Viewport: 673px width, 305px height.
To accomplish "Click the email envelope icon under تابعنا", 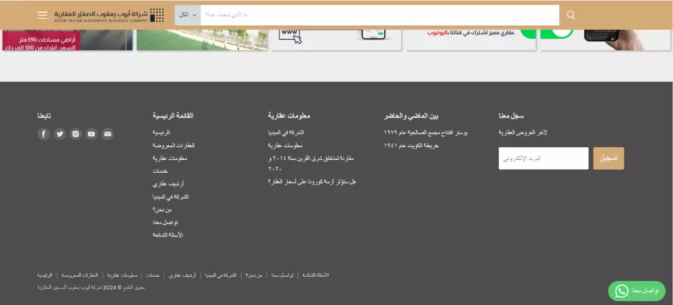I will pyautogui.click(x=107, y=134).
